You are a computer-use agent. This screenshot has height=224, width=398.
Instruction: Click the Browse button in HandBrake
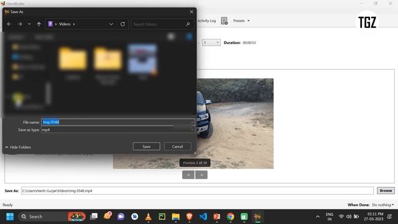click(x=386, y=190)
